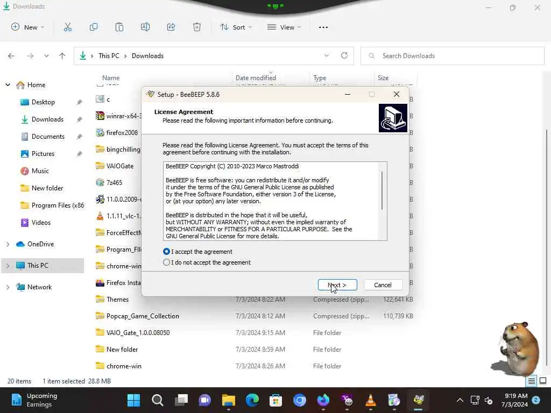Image resolution: width=551 pixels, height=413 pixels.
Task: Click the volume muted tray icon
Action: point(489,400)
